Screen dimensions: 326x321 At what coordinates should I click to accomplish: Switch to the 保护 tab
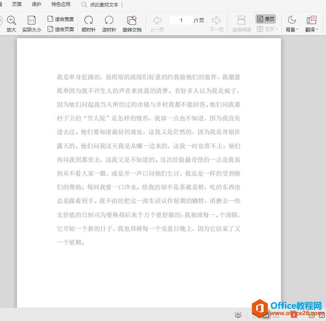(x=36, y=5)
